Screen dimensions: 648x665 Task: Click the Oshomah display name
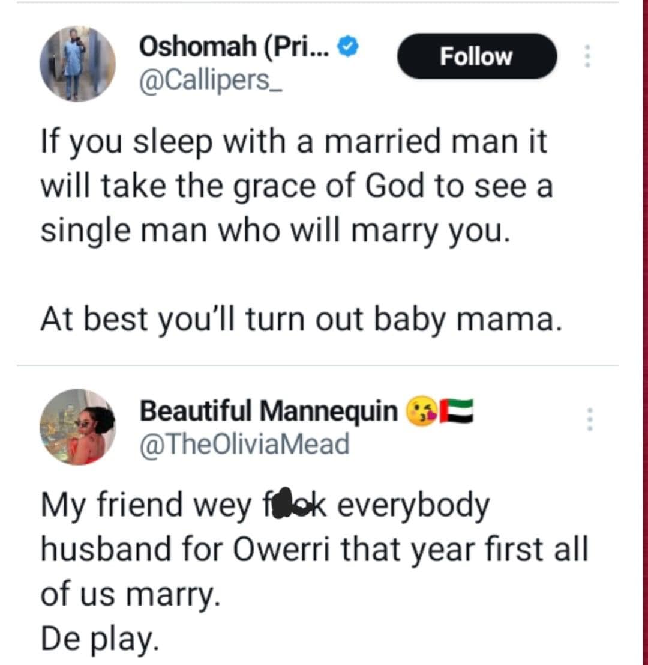click(234, 47)
